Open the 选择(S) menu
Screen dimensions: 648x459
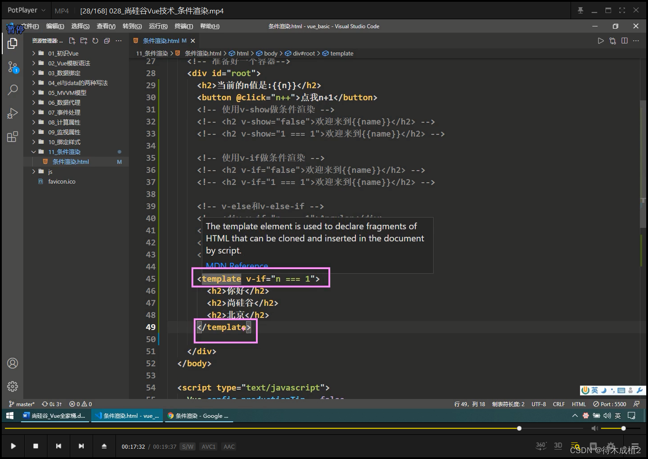81,26
